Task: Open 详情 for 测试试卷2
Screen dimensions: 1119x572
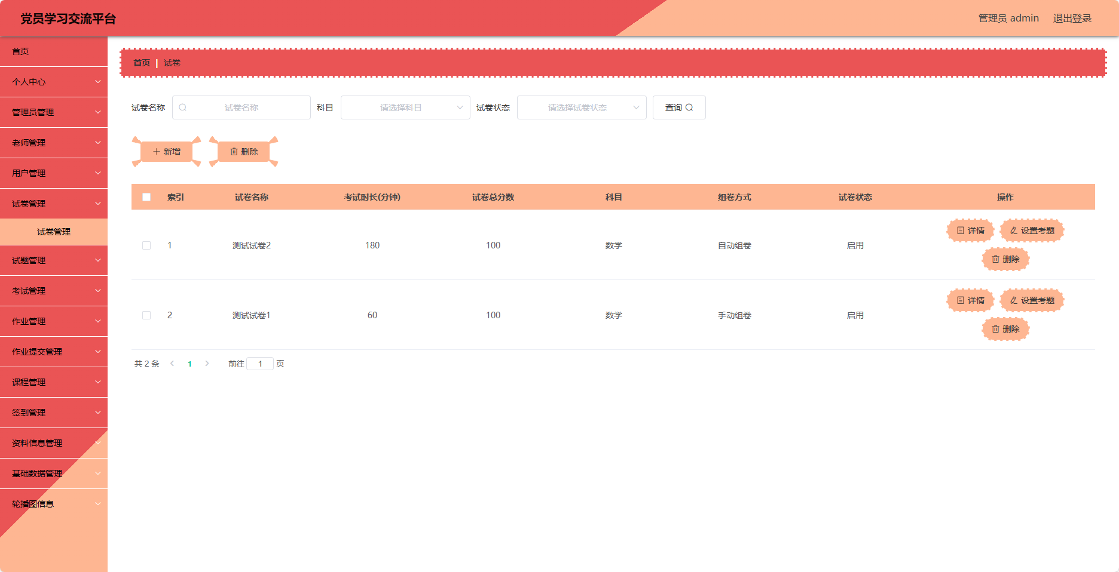Action: (970, 230)
